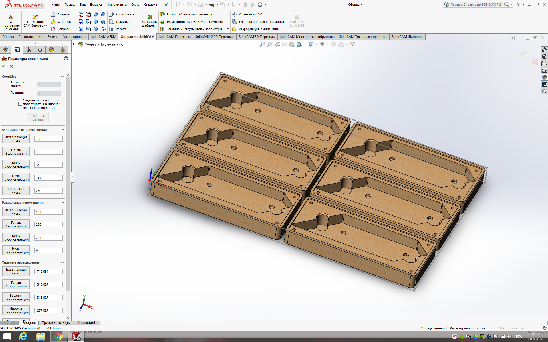548x342 pixels.
Task: Click the Zoom to Fit magnifier icon
Action: [x=262, y=44]
